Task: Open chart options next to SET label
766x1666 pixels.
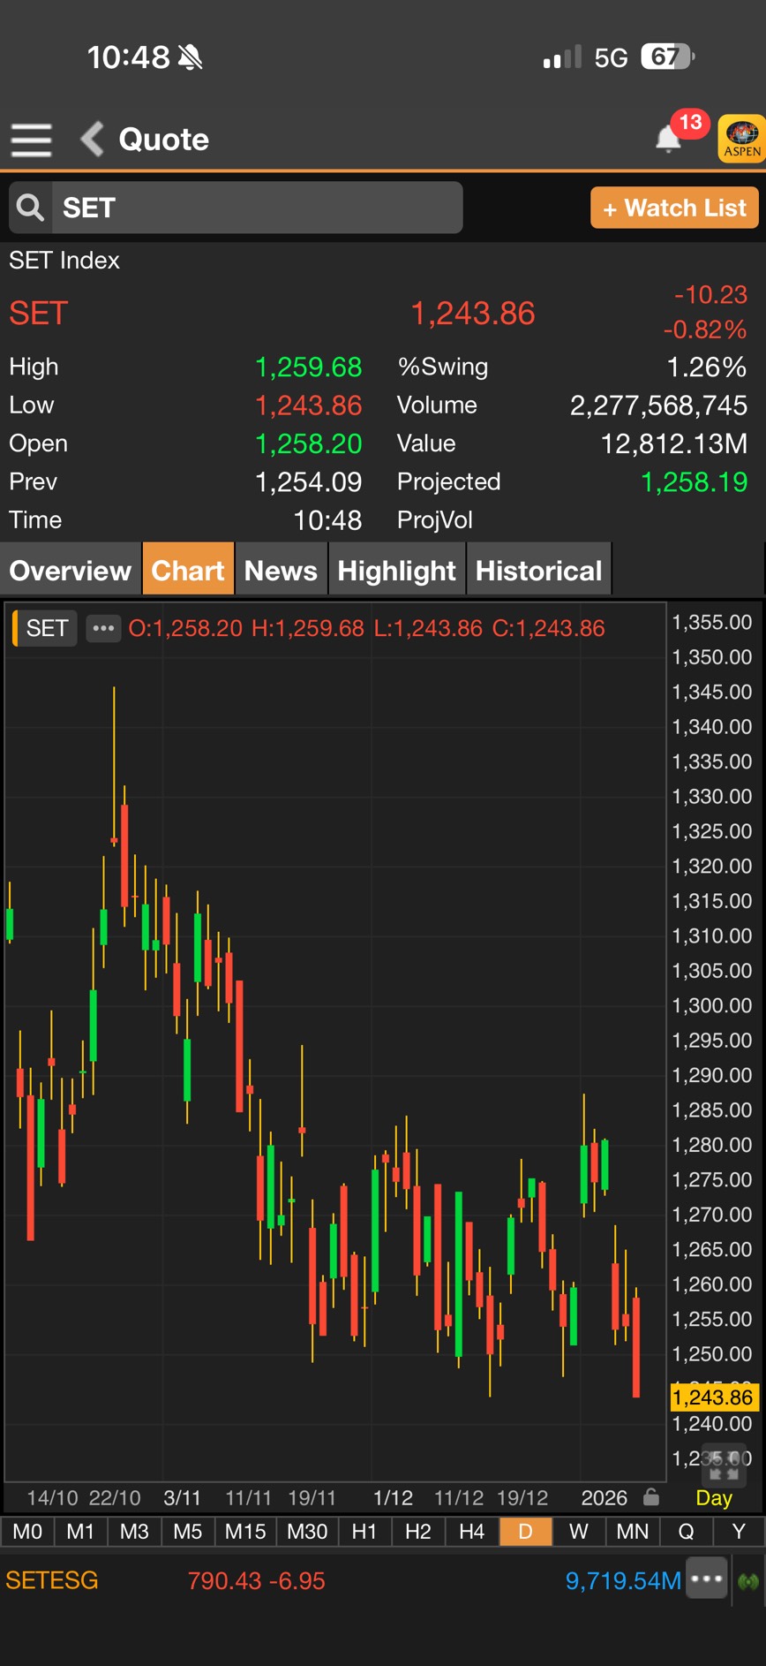Action: click(103, 628)
